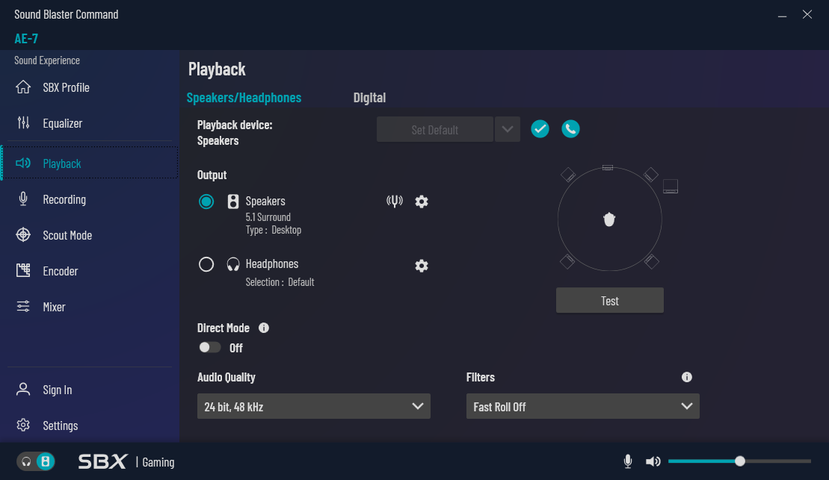The height and width of the screenshot is (480, 829).
Task: Expand the Audio Quality dropdown
Action: tap(314, 406)
